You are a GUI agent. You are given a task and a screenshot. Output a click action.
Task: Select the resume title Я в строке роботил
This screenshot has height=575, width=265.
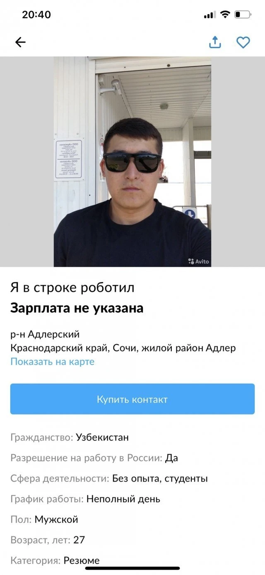tap(72, 288)
